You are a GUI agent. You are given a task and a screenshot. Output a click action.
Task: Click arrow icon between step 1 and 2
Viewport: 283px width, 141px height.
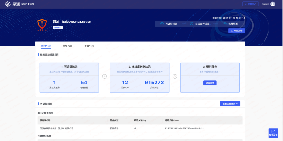pos(104,76)
